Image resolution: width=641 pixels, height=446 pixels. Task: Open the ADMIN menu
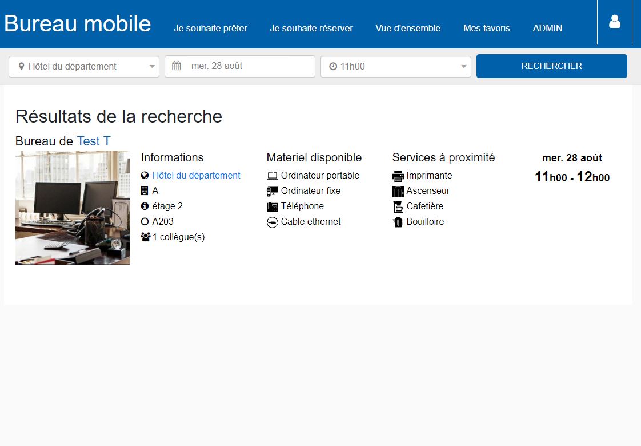click(x=547, y=28)
